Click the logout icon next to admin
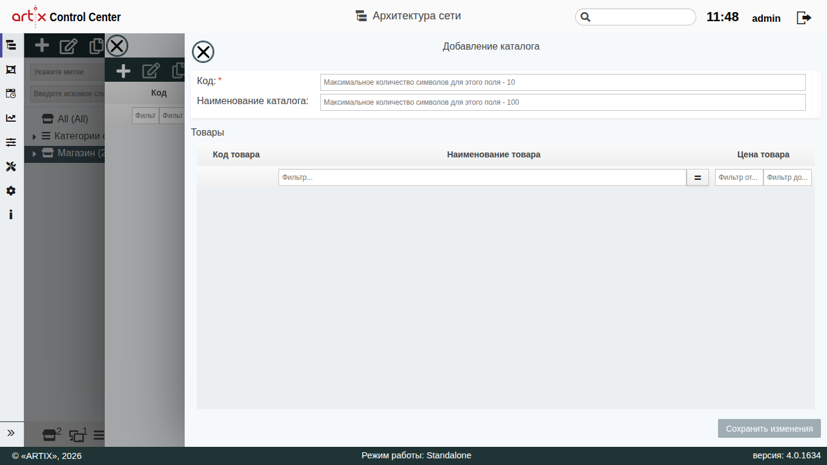The height and width of the screenshot is (465, 827). click(x=803, y=18)
